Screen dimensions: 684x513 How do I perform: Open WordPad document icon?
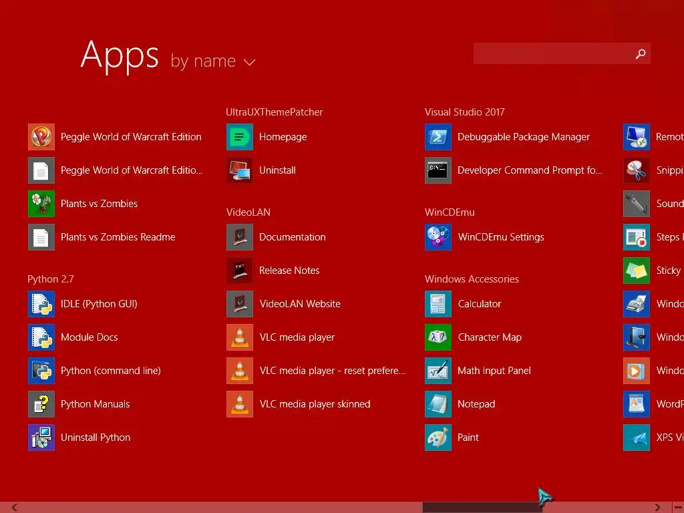[637, 404]
